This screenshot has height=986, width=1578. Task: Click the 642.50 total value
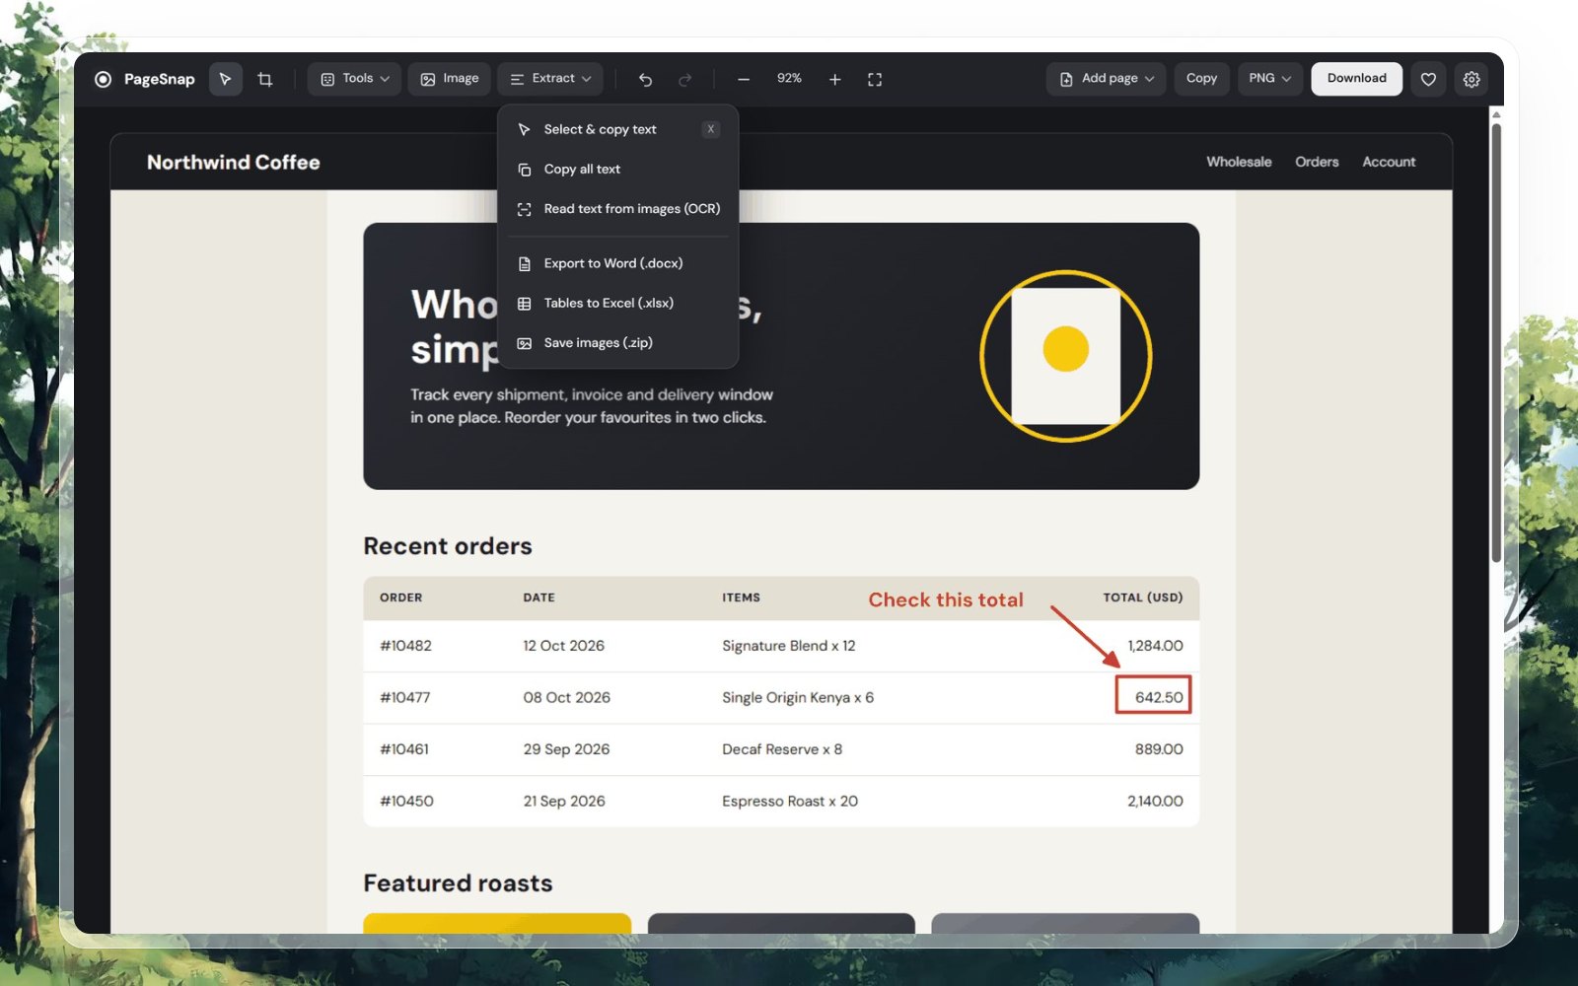coord(1159,698)
